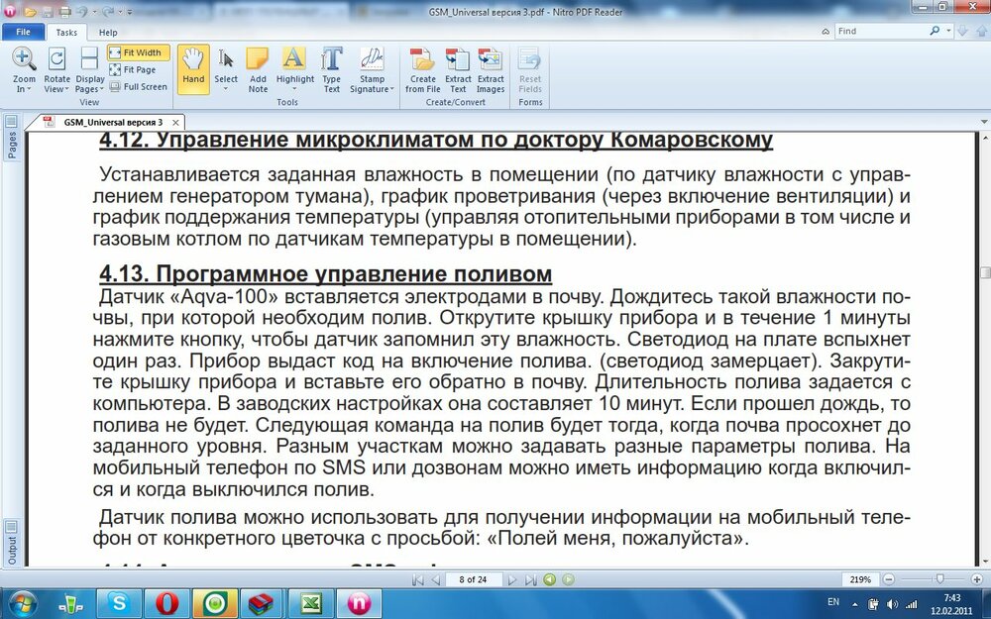The height and width of the screenshot is (619, 991).
Task: Click the Add Note sticky icon
Action: [258, 58]
